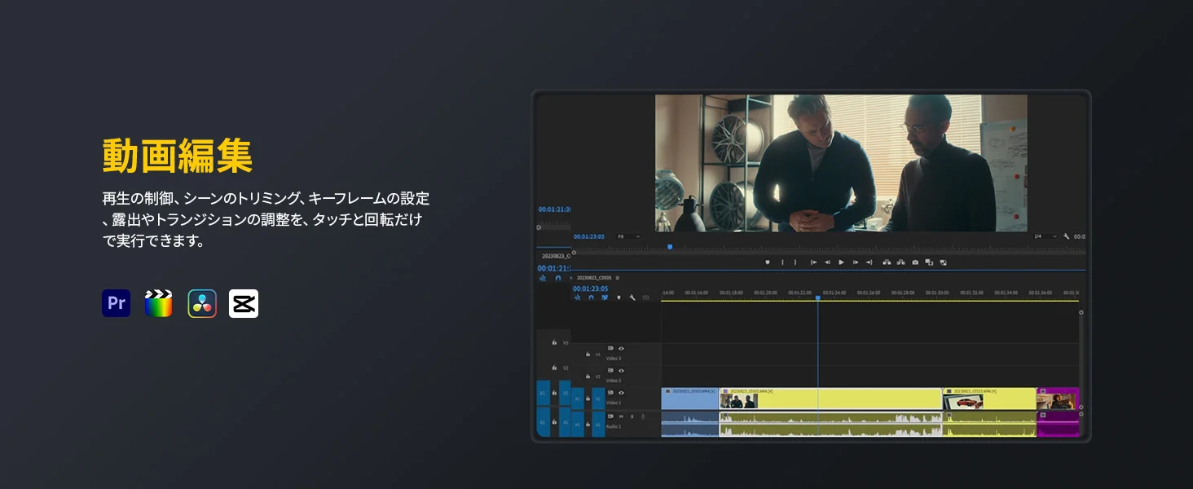Viewport: 1193px width, 489px height.
Task: Click the Go to In point button
Action: click(x=813, y=262)
